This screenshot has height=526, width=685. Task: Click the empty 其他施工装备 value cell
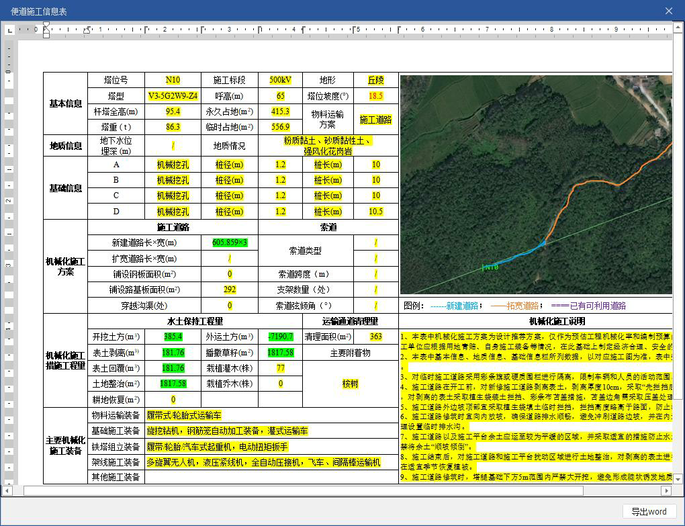(x=271, y=477)
